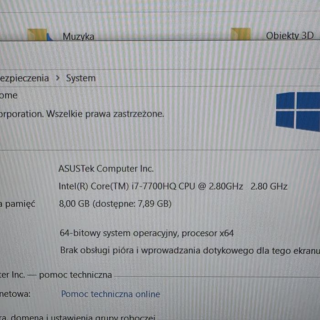Image resolution: width=320 pixels, height=320 pixels.
Task: Select the Wszelkie prawa zastrzeżone text
Action: tap(105, 114)
